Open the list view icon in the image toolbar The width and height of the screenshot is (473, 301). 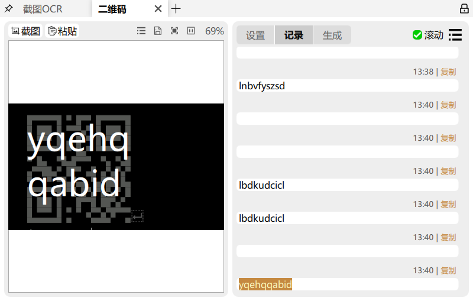click(x=141, y=31)
